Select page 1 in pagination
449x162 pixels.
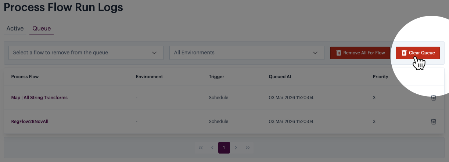point(224,148)
